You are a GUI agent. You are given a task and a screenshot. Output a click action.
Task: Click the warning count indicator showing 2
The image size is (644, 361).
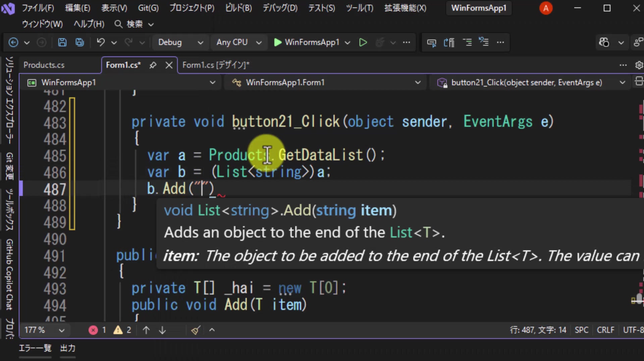[x=122, y=330]
